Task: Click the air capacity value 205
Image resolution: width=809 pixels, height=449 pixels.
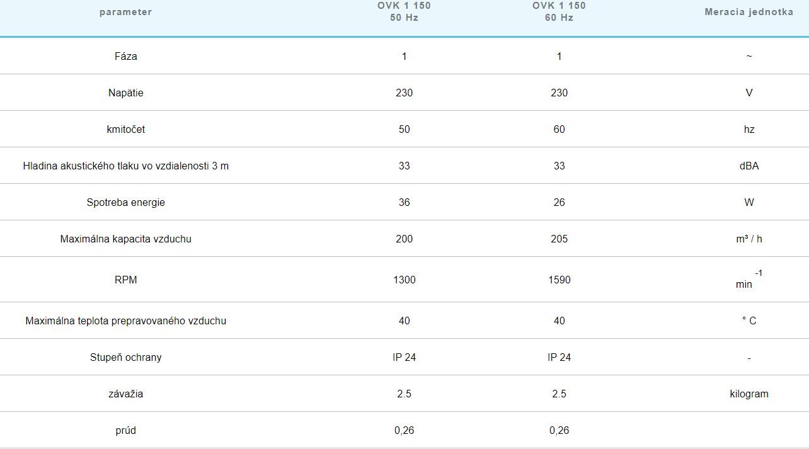Action: point(559,239)
